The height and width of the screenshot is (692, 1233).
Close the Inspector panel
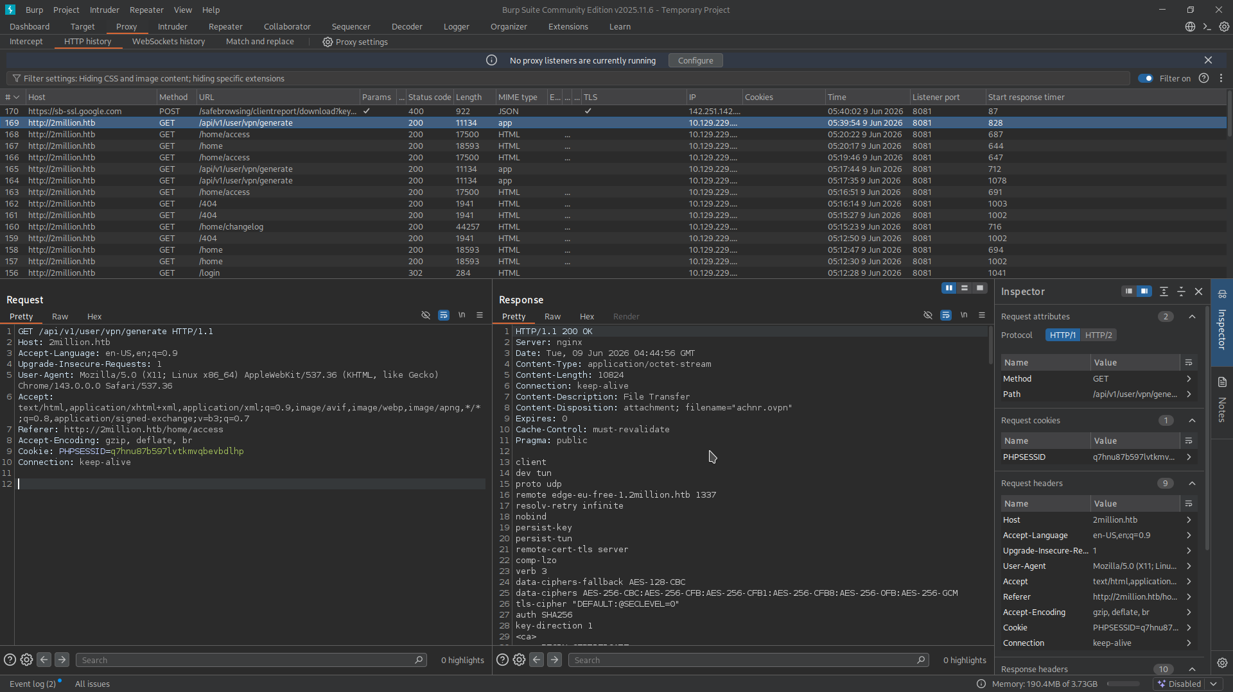pyautogui.click(x=1198, y=291)
